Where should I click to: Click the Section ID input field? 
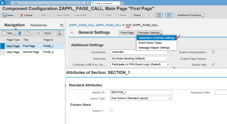click(x=141, y=92)
